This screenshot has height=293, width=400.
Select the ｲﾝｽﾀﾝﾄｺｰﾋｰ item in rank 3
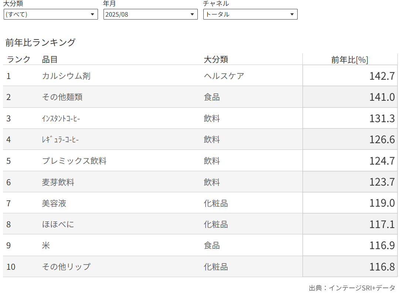61,118
